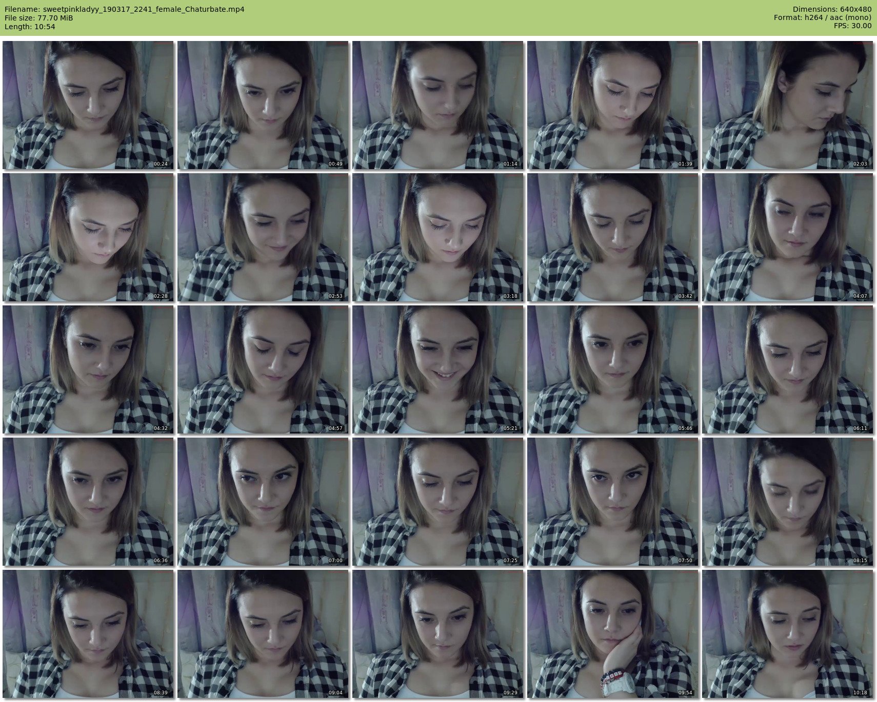Open the smiling frame at 05:21
877x702 pixels.
pyautogui.click(x=437, y=369)
